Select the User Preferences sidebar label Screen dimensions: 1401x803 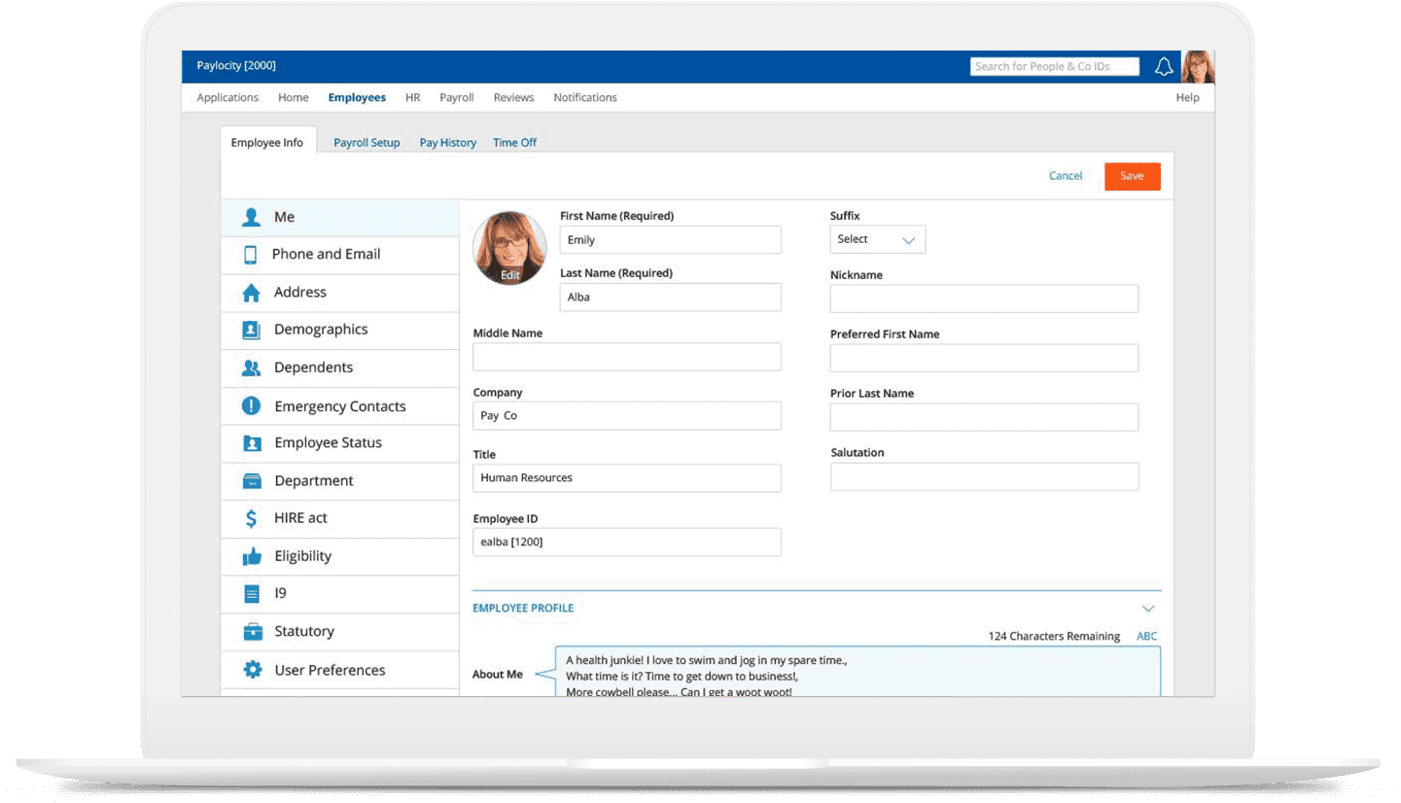click(330, 670)
